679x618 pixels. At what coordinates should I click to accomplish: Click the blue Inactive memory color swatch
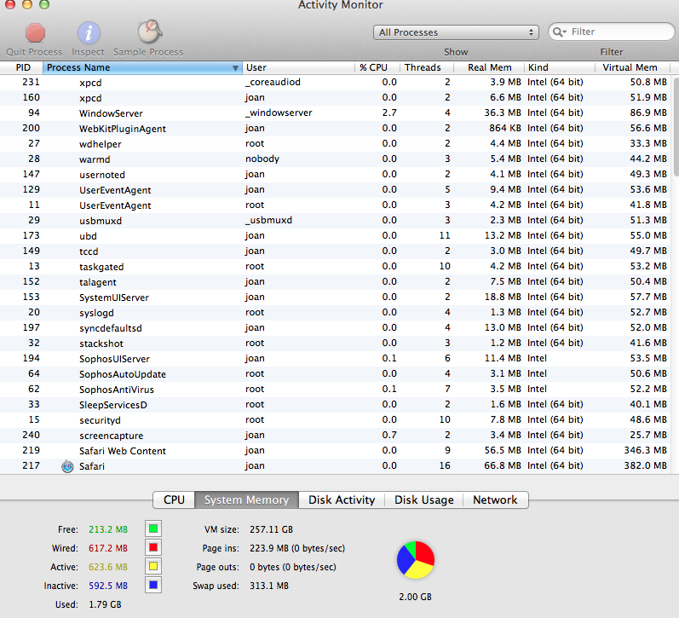pos(152,585)
